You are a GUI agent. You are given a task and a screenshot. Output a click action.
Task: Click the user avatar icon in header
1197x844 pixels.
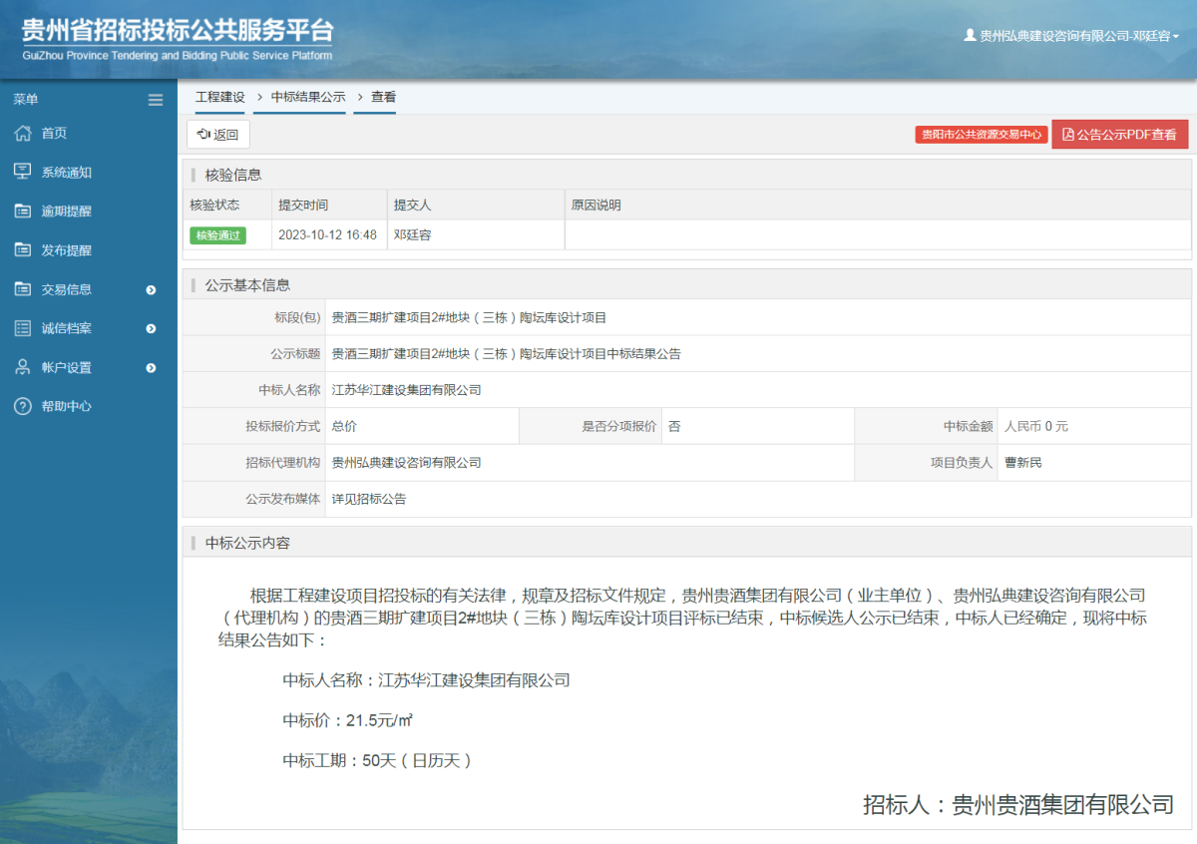[970, 35]
